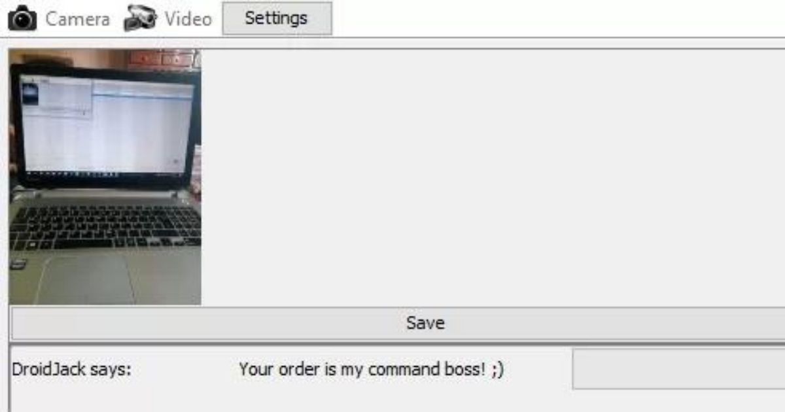Open the Settings button
The width and height of the screenshot is (785, 412).
[x=277, y=18]
